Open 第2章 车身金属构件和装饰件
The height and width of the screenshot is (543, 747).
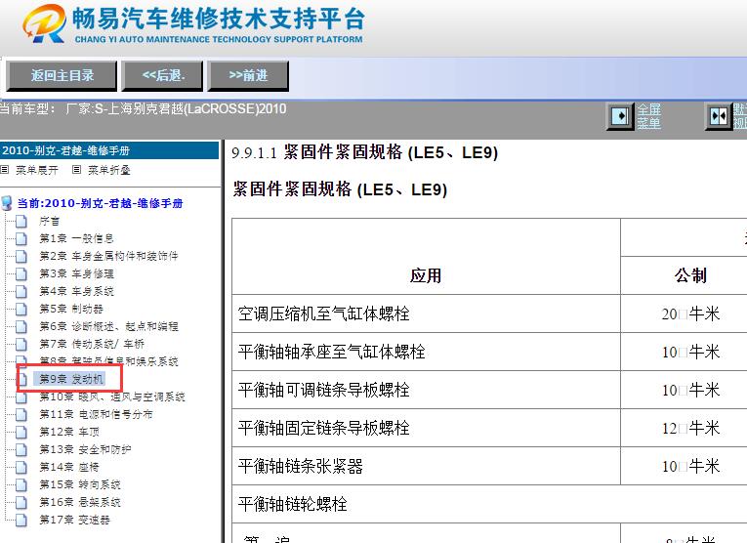click(108, 256)
